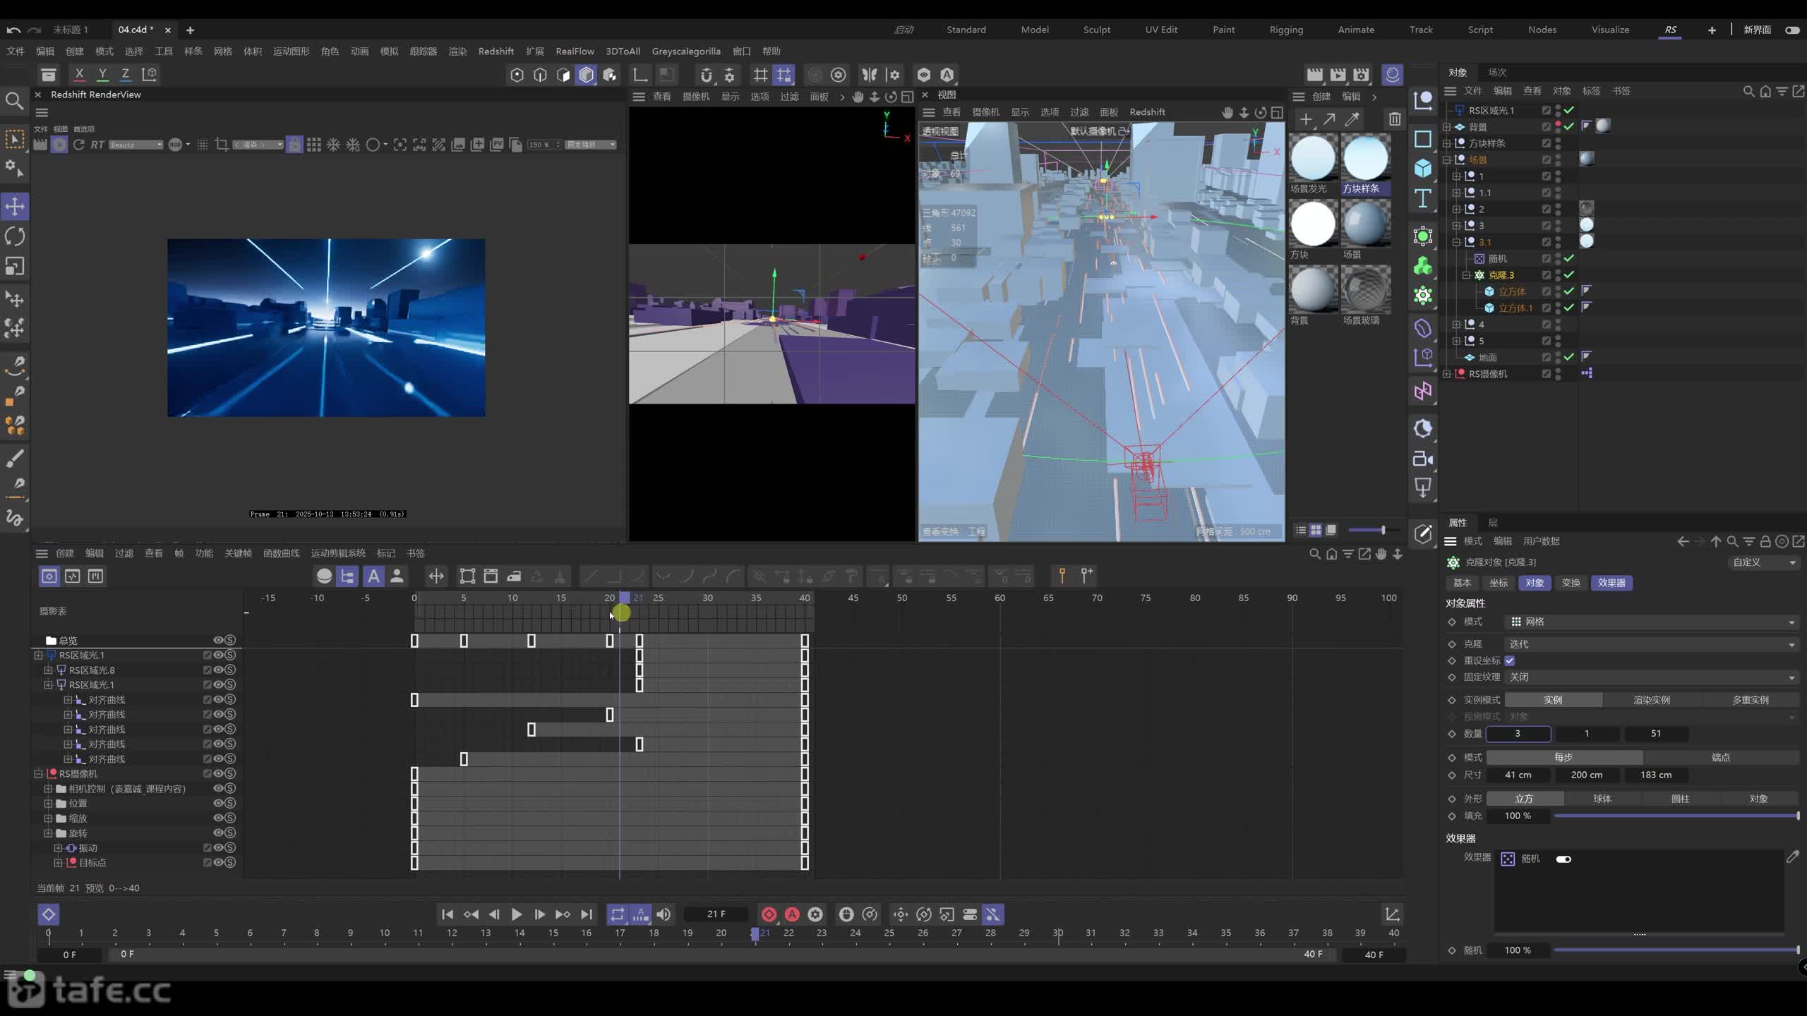This screenshot has width=1807, height=1016.
Task: Toggle the 重设坐标 checkbox
Action: point(1509,660)
